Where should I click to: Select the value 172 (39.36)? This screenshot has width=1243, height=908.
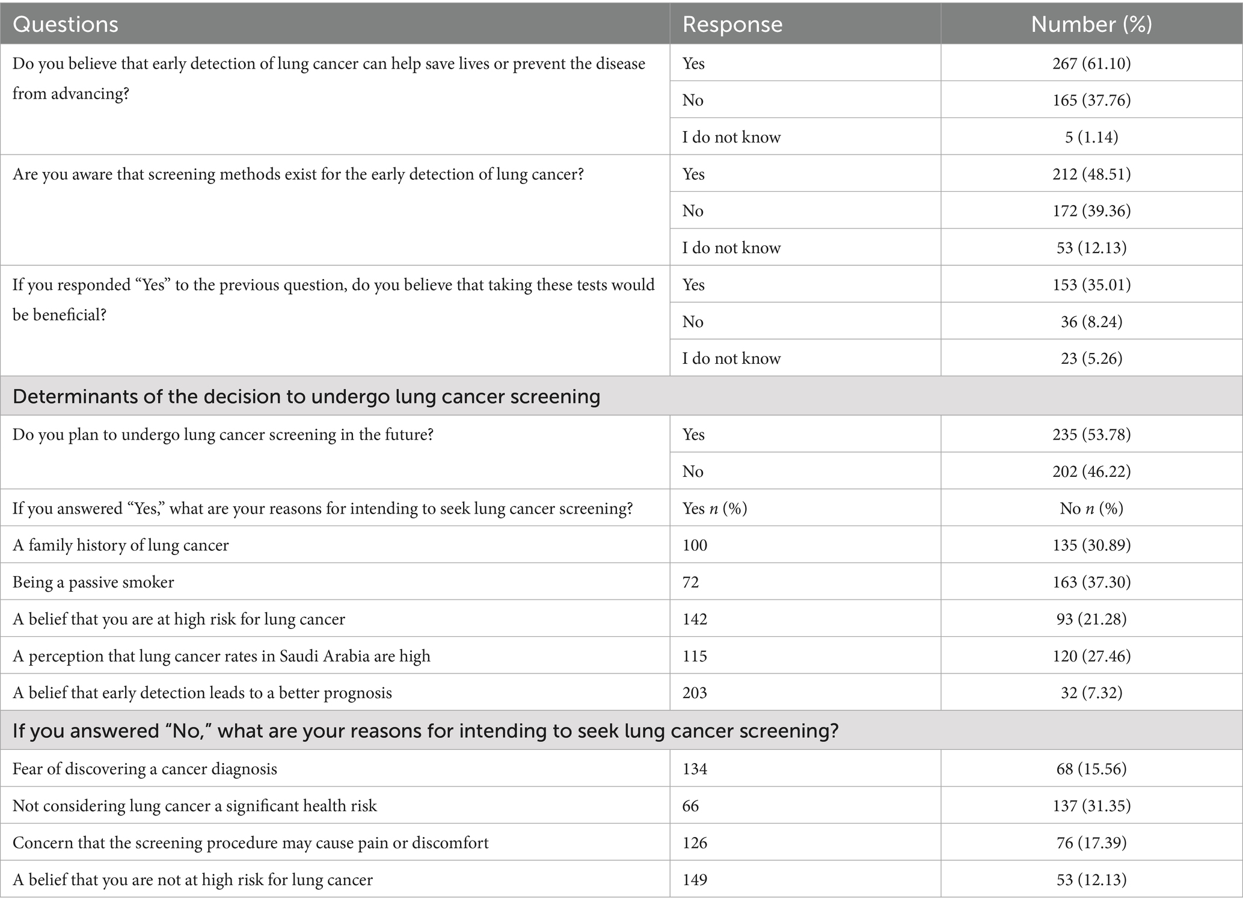coord(1091,211)
